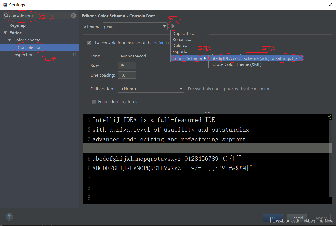Image resolution: width=336 pixels, height=226 pixels.
Task: Click the copy icon beside Inspections
Action: (75, 55)
